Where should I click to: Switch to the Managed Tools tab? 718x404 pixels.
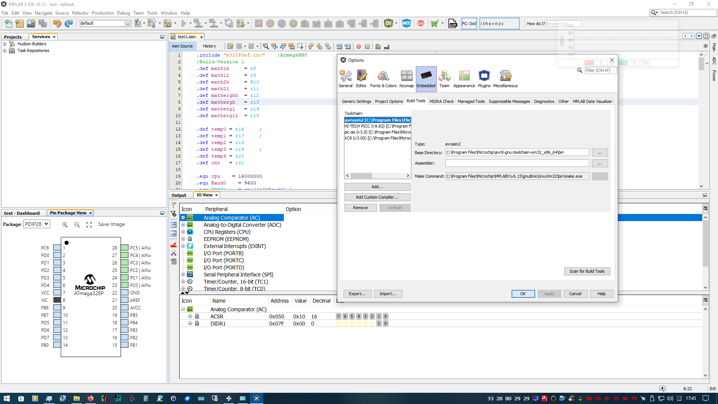pos(471,101)
